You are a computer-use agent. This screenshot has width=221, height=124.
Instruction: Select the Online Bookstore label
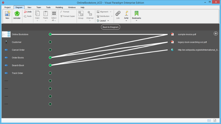(x=20, y=34)
